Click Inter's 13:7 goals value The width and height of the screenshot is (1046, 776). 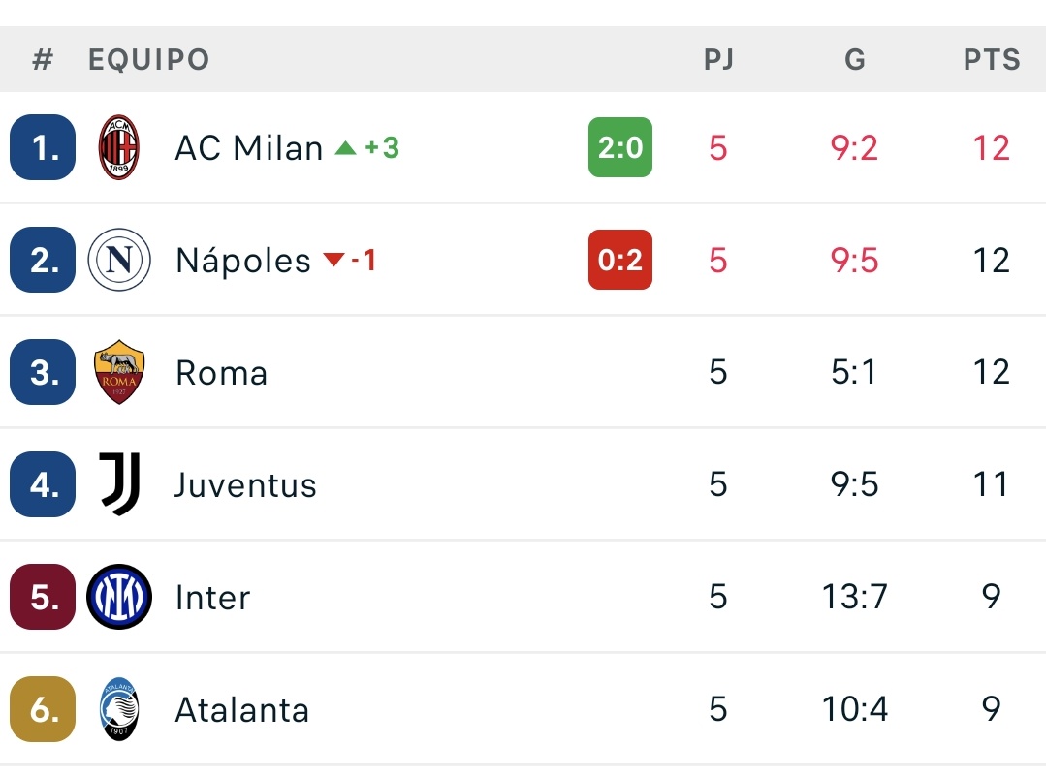(855, 596)
